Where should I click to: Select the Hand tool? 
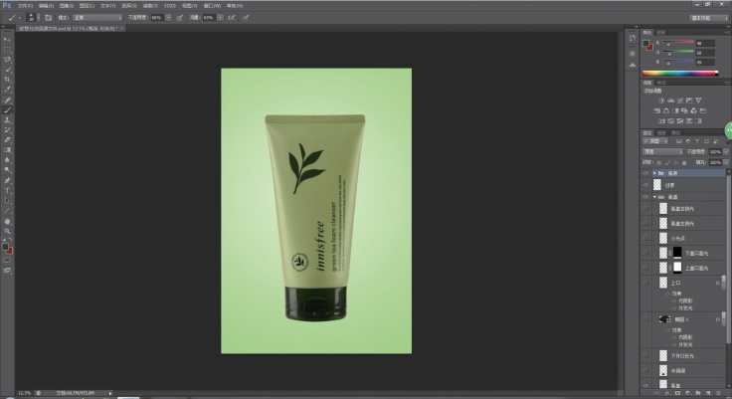click(8, 222)
